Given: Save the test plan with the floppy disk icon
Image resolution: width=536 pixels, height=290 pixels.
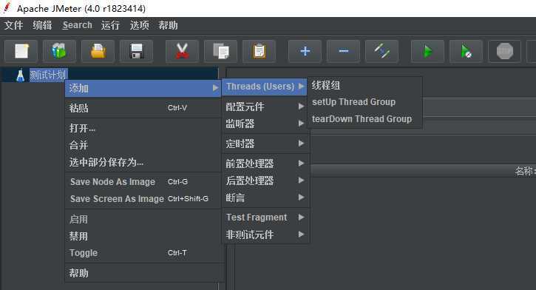Looking at the screenshot, I should tap(136, 51).
